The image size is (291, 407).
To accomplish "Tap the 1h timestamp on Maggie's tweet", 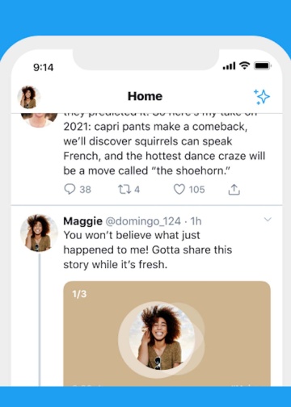I will (x=196, y=221).
